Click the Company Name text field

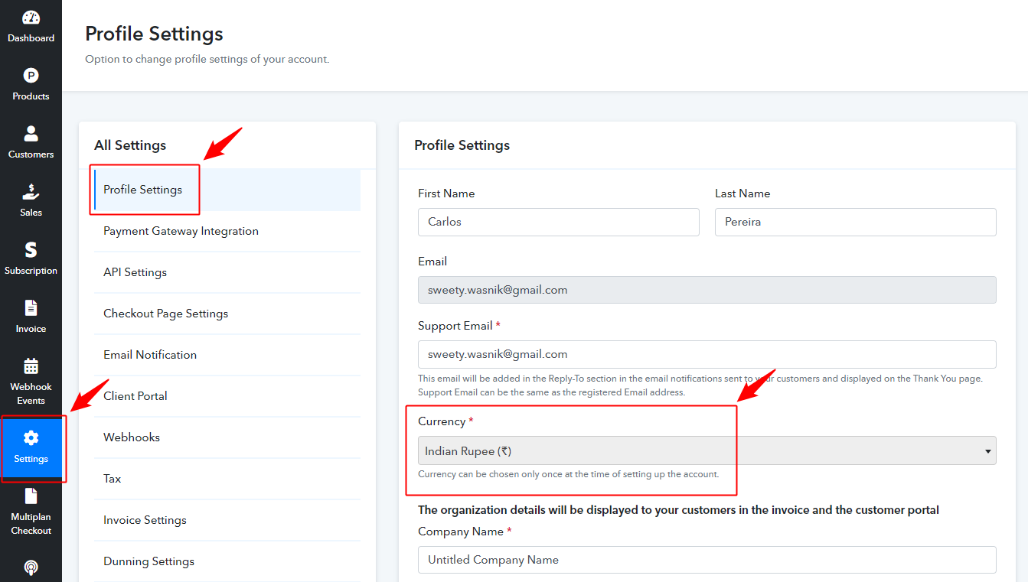pos(707,560)
